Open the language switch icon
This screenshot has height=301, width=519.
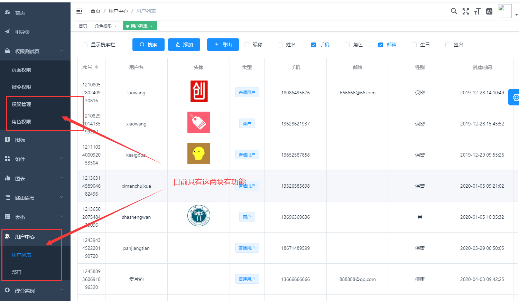click(489, 11)
